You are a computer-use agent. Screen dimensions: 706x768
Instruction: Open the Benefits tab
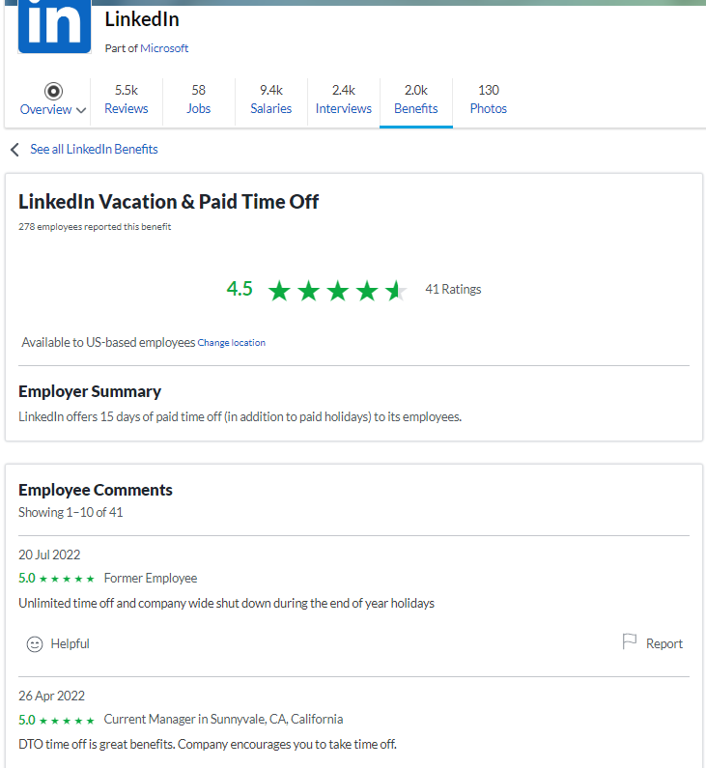[x=416, y=100]
